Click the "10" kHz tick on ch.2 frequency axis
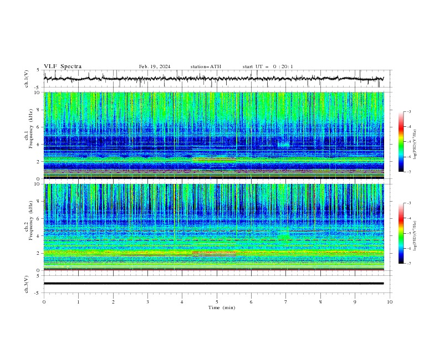439x339 pixels. (x=38, y=184)
